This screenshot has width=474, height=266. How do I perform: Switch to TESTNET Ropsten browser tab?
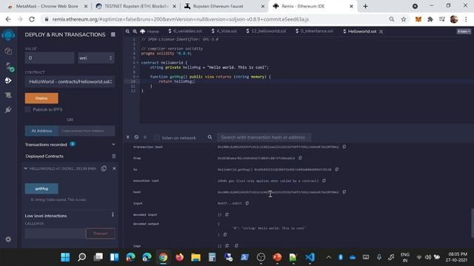click(x=136, y=7)
